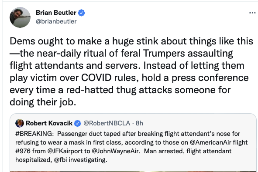Open the three-dot more options menu
This screenshot has height=172, width=258.
(252, 13)
